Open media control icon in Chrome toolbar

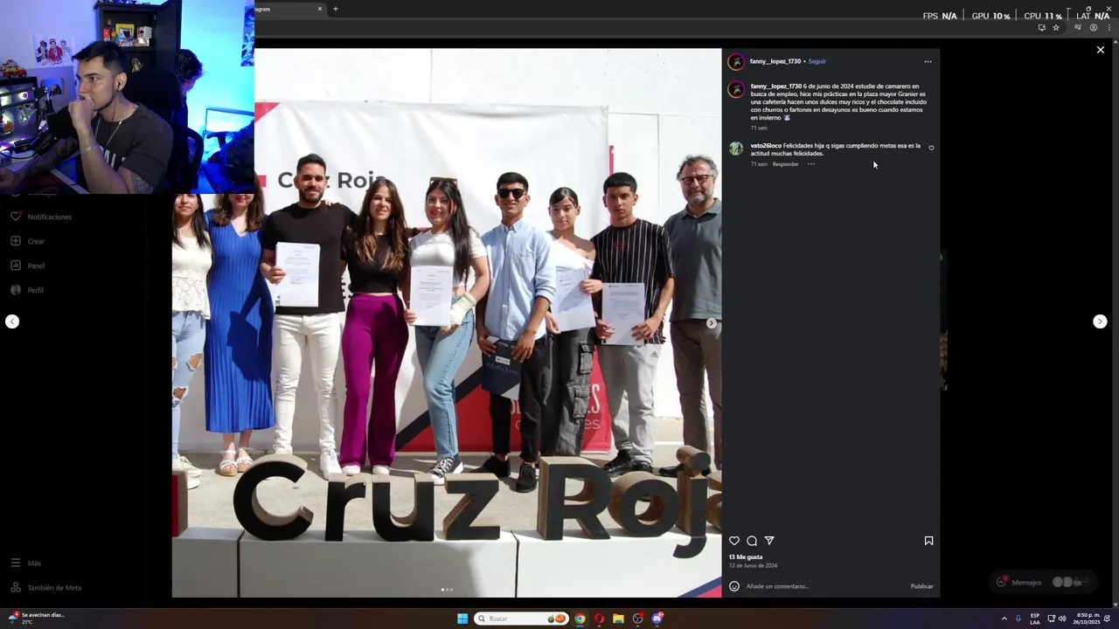tap(1077, 28)
